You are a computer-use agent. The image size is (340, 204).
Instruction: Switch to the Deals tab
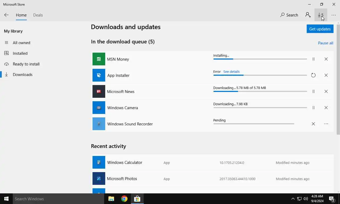[x=38, y=15]
